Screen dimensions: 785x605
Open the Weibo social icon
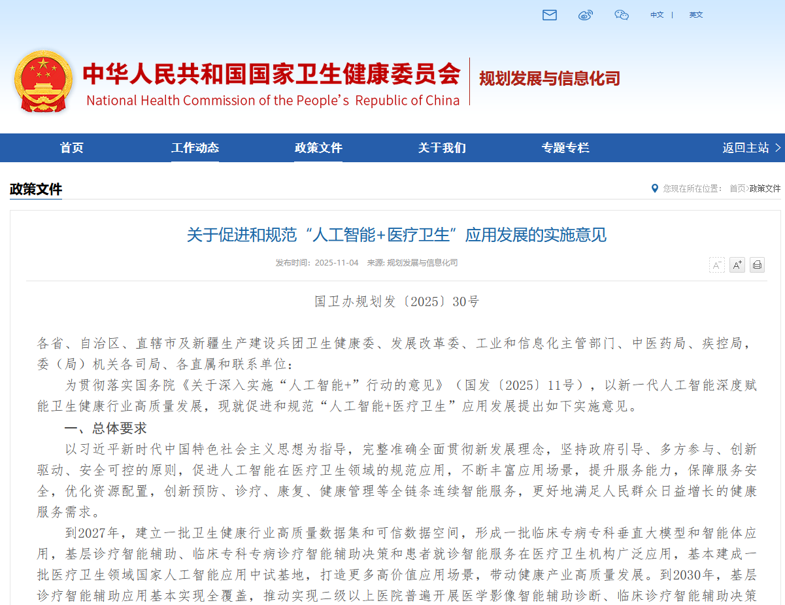[586, 15]
